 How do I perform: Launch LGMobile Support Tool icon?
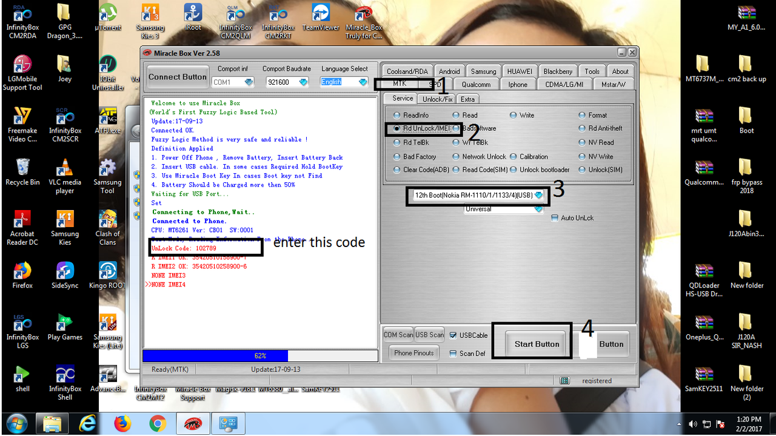click(23, 73)
